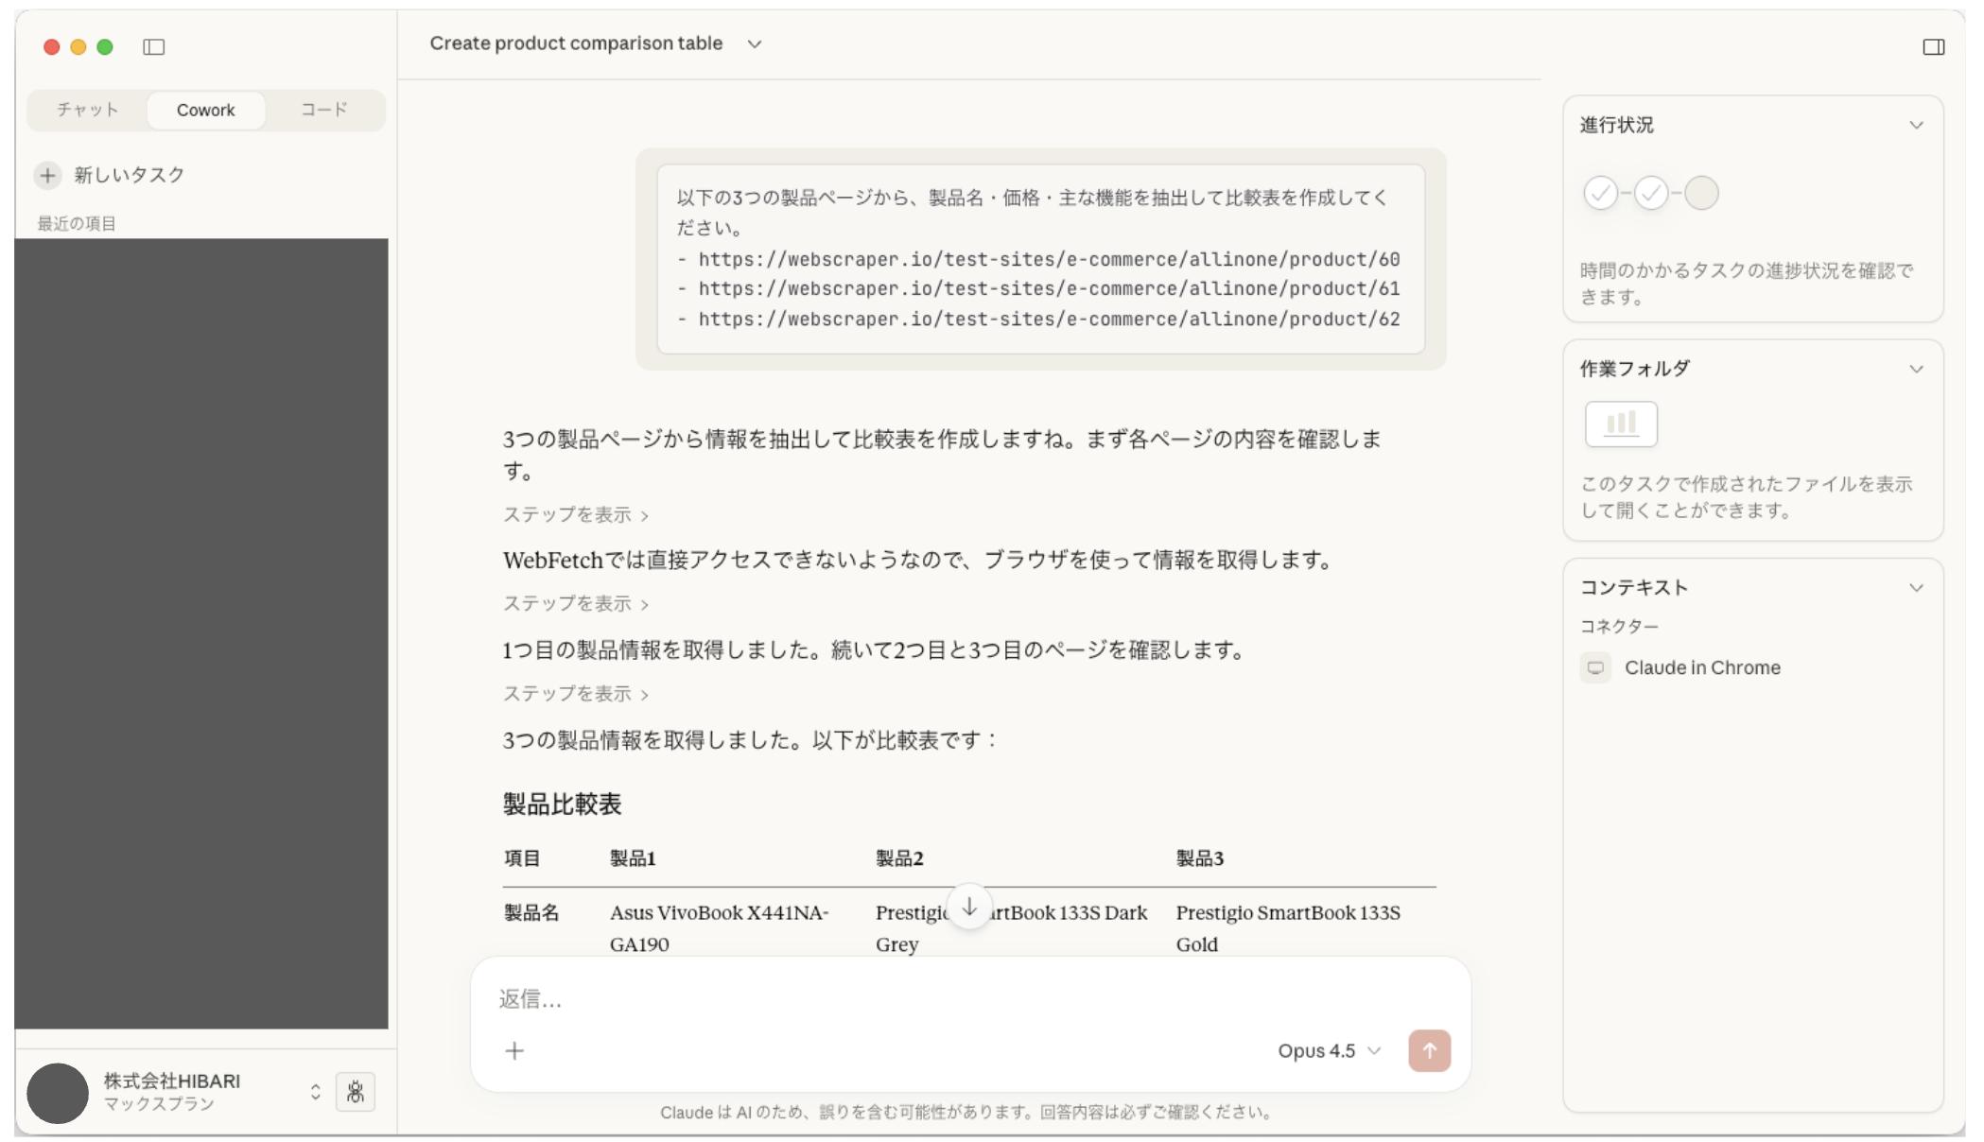Open the Create product comparison table title dropdown
This screenshot has width=1984, height=1142.
754,43
